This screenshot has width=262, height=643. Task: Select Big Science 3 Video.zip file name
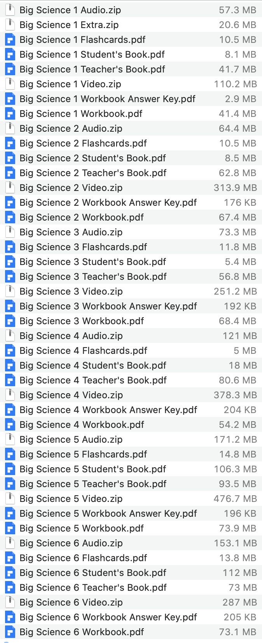71,291
